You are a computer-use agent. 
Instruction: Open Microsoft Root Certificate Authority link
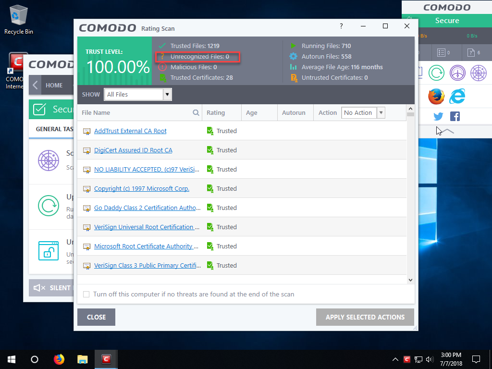[x=146, y=246]
